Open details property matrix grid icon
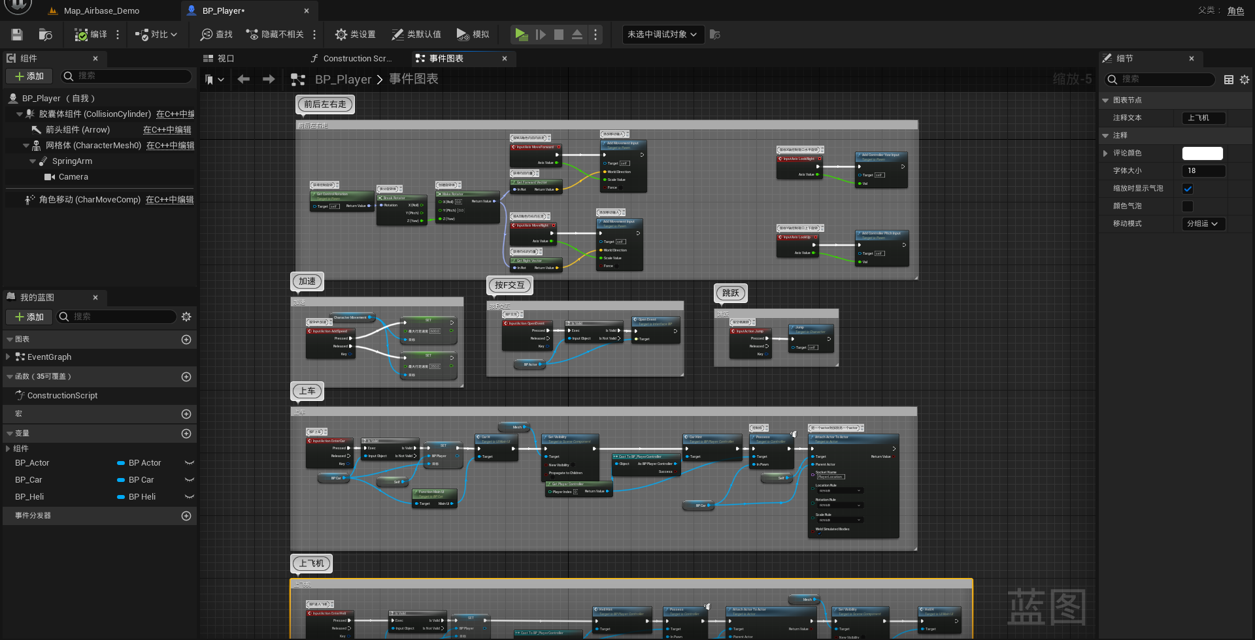Screen dimensions: 1255x640 point(1229,80)
